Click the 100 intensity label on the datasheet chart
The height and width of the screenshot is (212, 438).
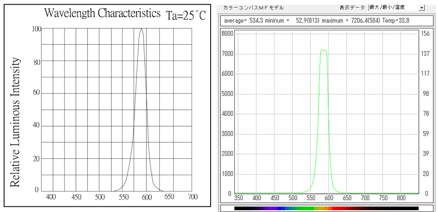tap(36, 29)
